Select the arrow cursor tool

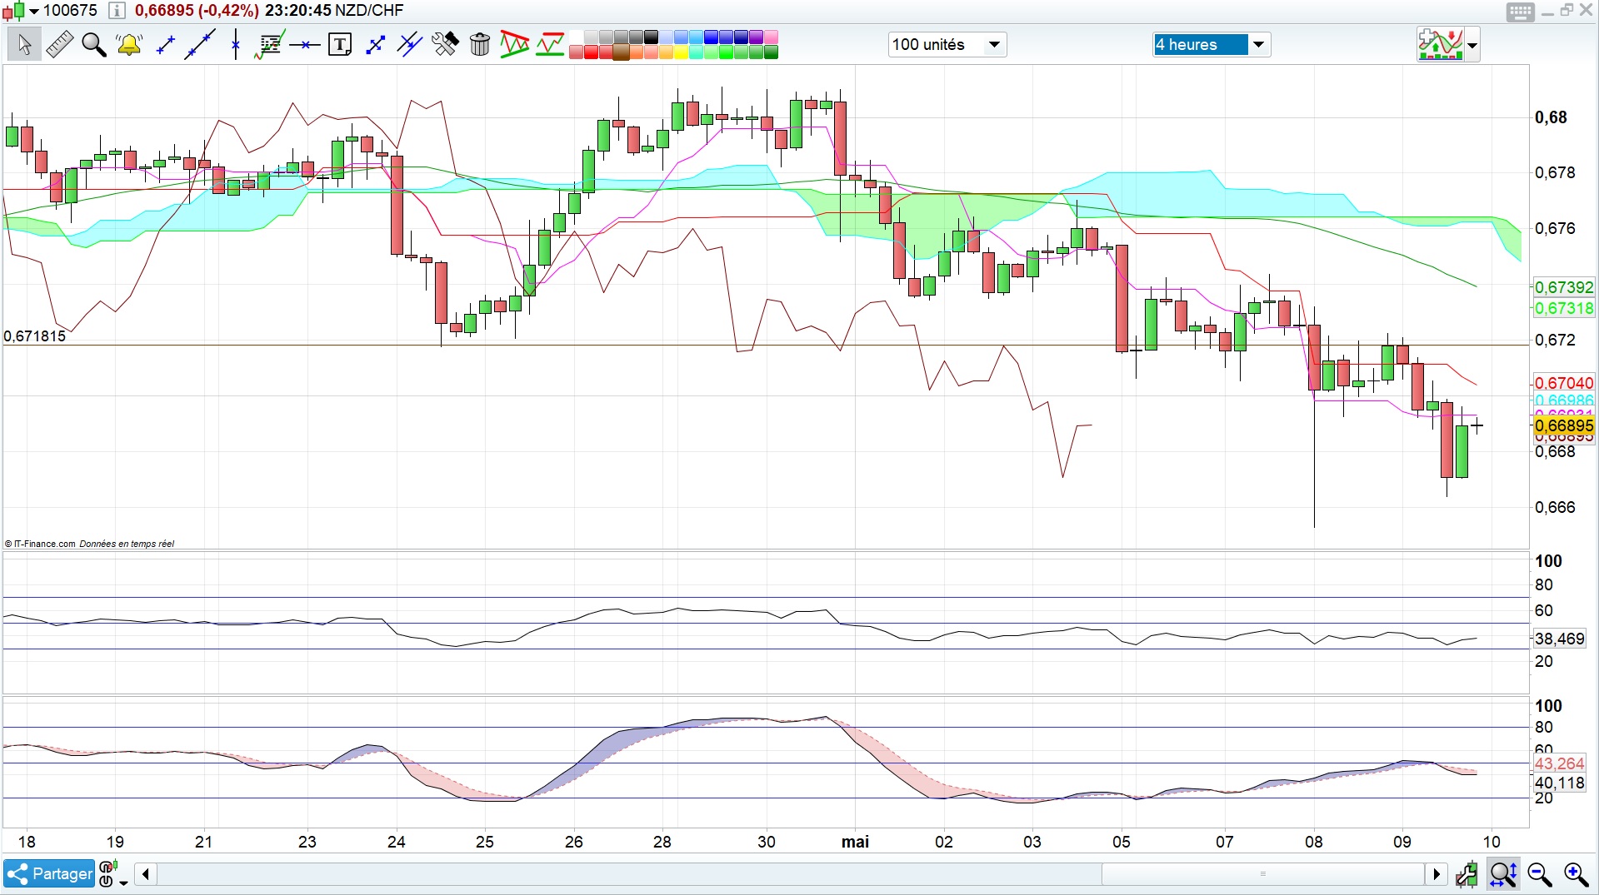(24, 44)
